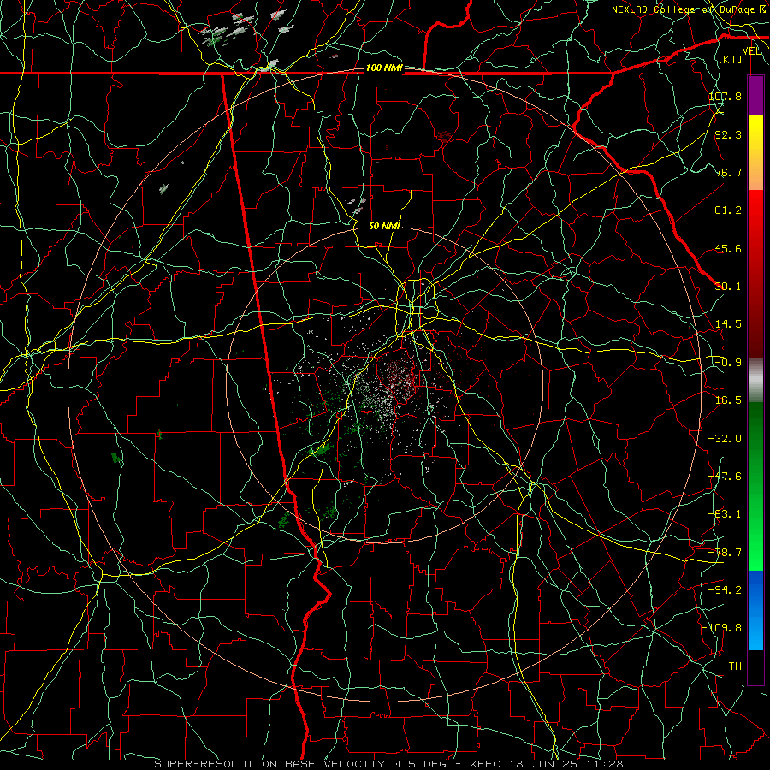Pick the purple segment of the color bar

click(755, 95)
